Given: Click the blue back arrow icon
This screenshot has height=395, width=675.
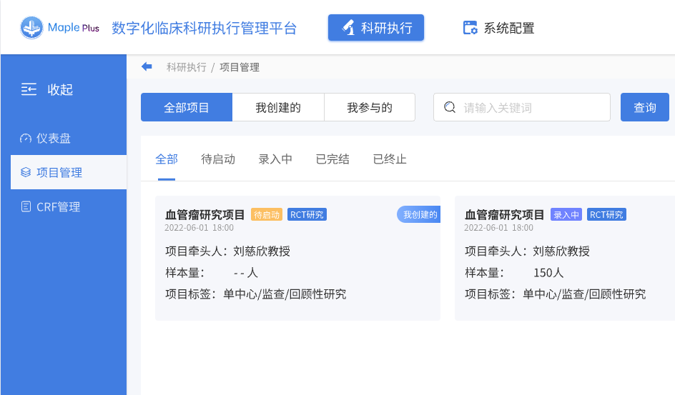Looking at the screenshot, I should [x=147, y=66].
